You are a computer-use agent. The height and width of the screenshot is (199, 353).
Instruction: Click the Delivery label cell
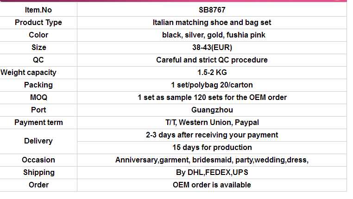pyautogui.click(x=38, y=141)
